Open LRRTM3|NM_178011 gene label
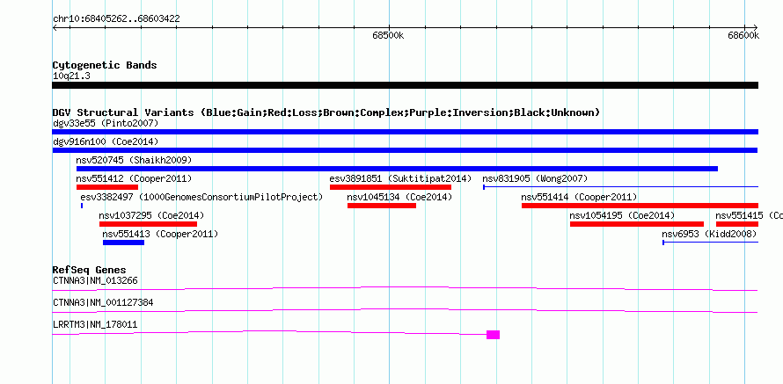Screen dimensions: 783x384 (x=95, y=324)
